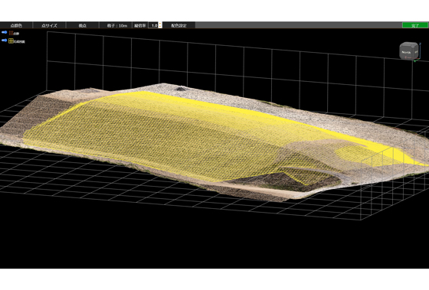Toggle the yellow design surface visibility switch
This screenshot has height=290, width=429.
pyautogui.click(x=5, y=41)
